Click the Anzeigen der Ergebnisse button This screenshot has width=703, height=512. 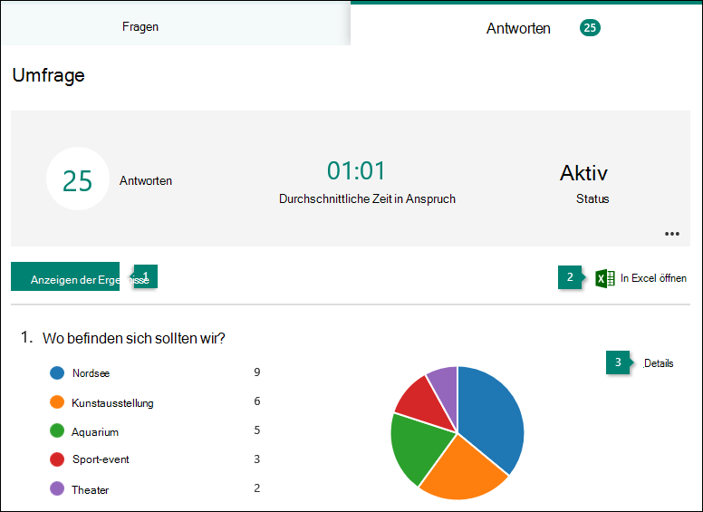(x=65, y=276)
